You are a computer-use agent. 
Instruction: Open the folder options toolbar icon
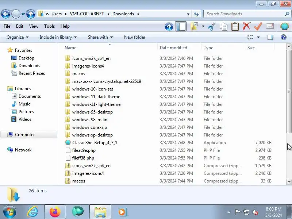click(x=194, y=26)
